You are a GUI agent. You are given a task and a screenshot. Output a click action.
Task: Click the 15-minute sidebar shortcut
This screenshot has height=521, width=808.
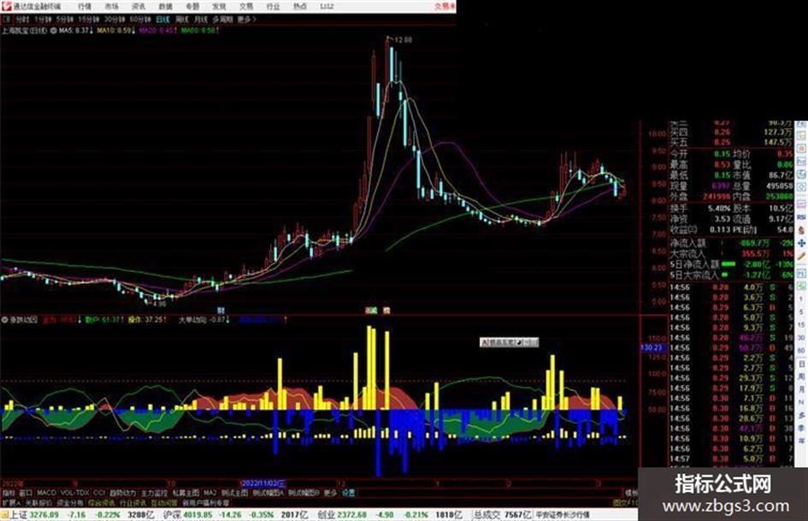801,324
